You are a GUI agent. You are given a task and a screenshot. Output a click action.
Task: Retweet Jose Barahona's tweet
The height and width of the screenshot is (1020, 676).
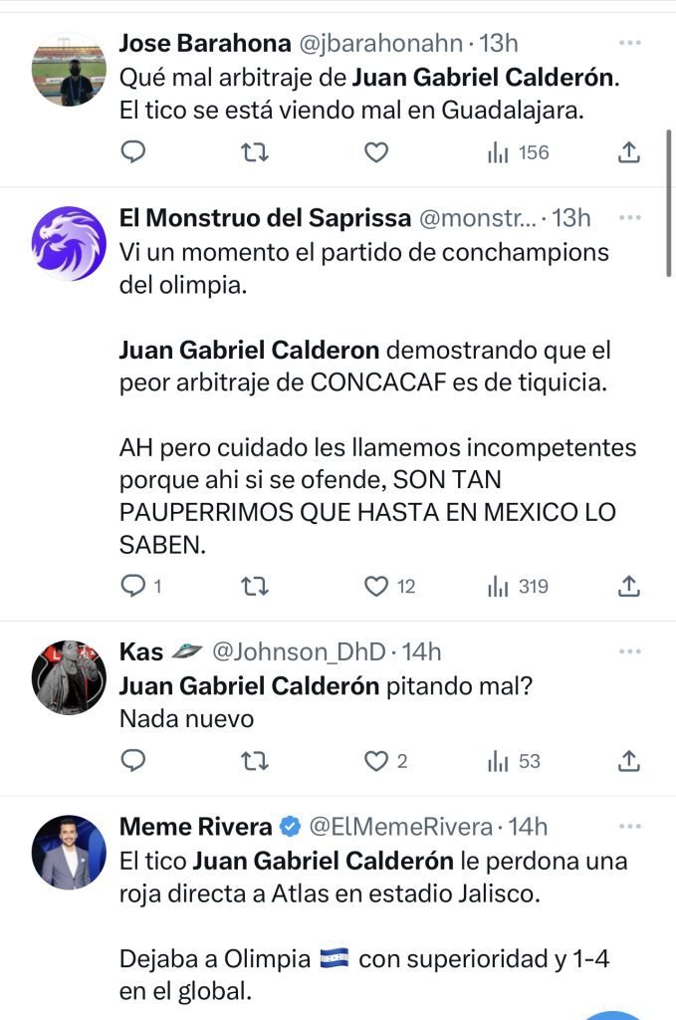(254, 152)
